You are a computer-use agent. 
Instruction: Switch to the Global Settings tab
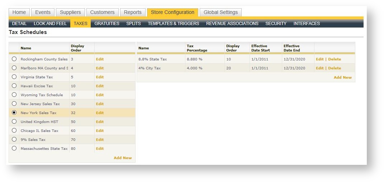coord(221,12)
